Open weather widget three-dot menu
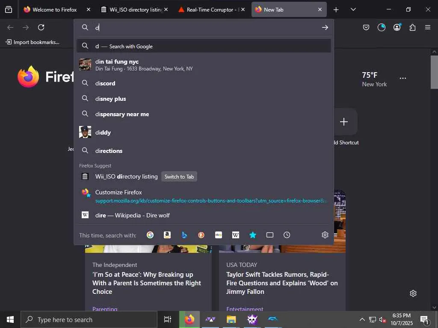Image resolution: width=438 pixels, height=328 pixels. click(x=403, y=78)
